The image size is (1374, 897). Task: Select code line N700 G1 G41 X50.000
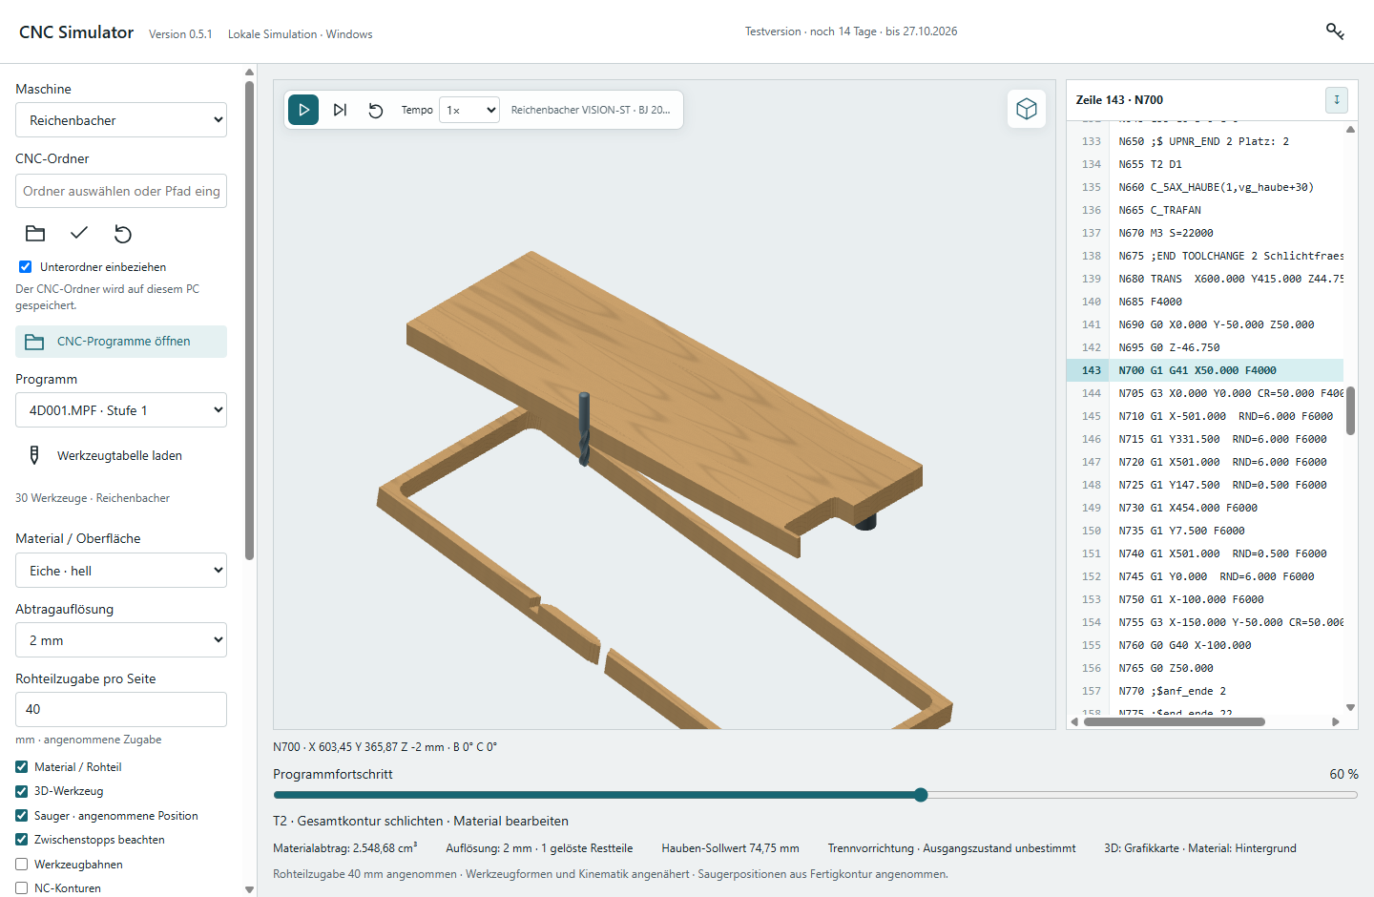pos(1205,370)
